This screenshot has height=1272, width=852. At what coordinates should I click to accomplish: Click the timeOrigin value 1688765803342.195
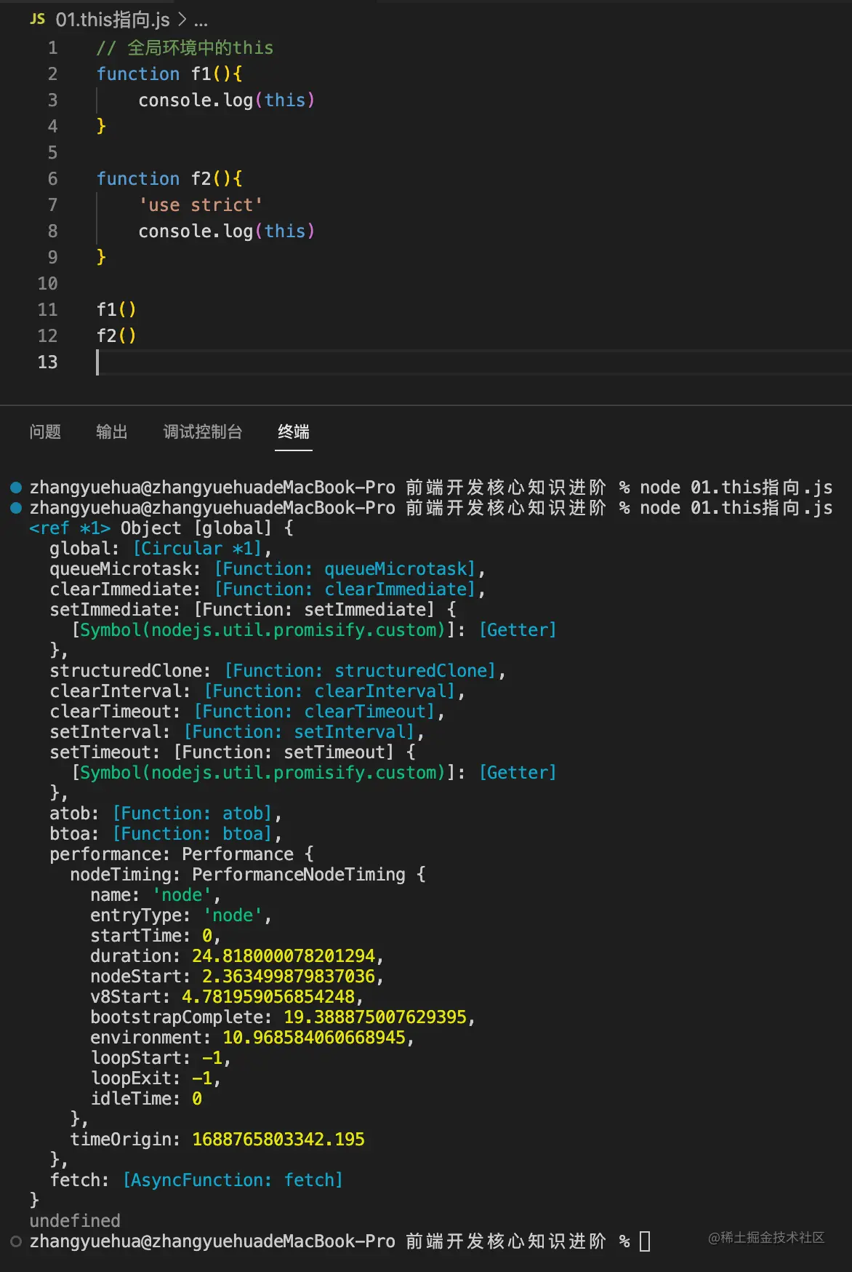pos(278,1140)
